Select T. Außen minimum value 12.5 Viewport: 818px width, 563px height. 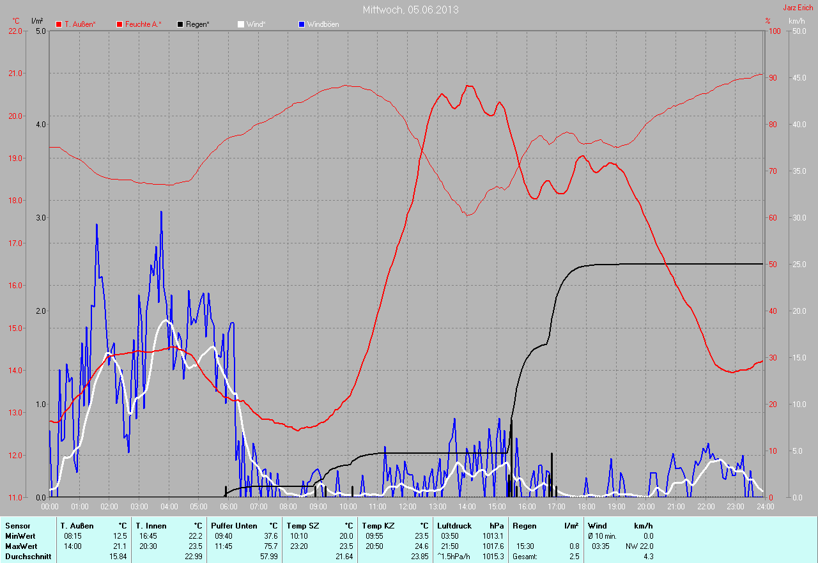click(x=120, y=536)
